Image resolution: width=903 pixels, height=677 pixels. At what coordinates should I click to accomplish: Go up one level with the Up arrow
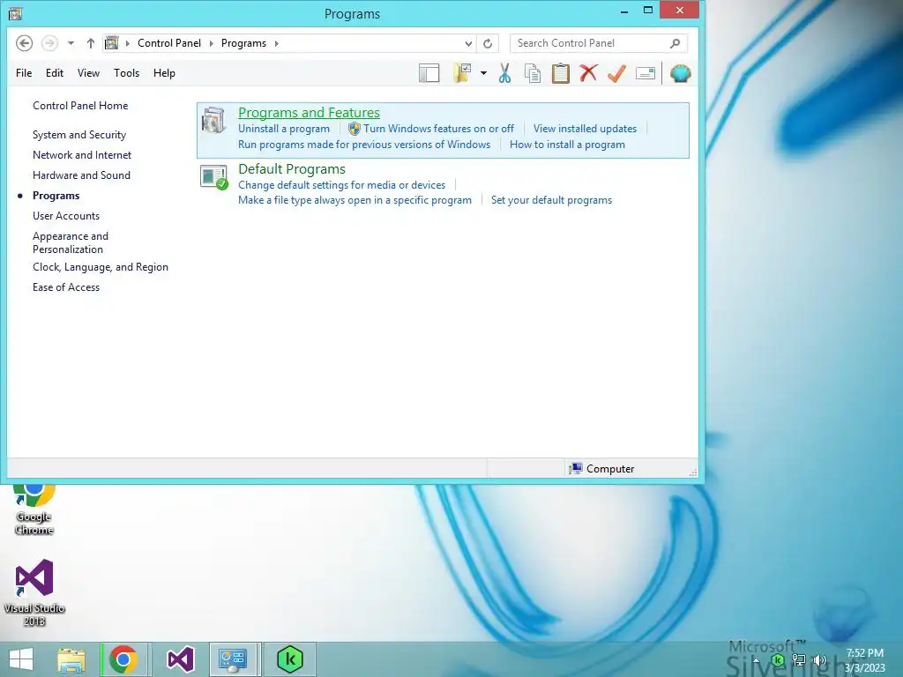[x=91, y=43]
